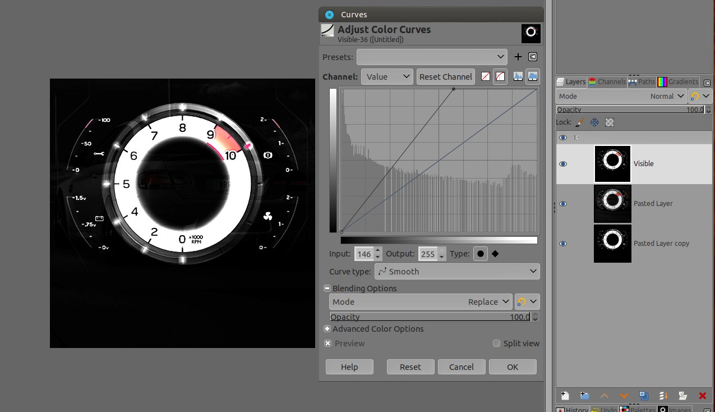Hide the Visible layer eye icon
Image resolution: width=715 pixels, height=412 pixels.
coord(563,164)
